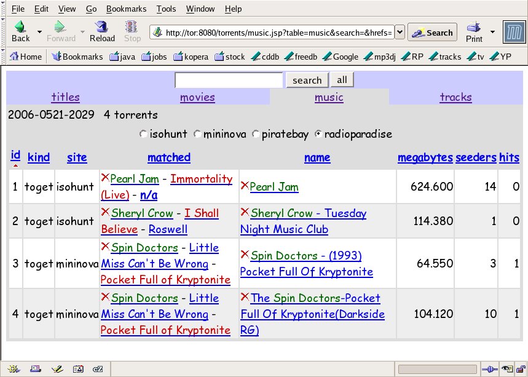Click the Back navigation arrow icon
Image resolution: width=528 pixels, height=377 pixels.
20,27
